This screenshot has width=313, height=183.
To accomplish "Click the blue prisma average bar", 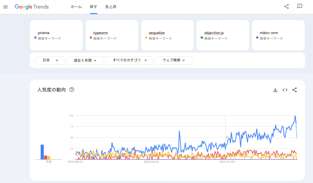I will coord(42,152).
